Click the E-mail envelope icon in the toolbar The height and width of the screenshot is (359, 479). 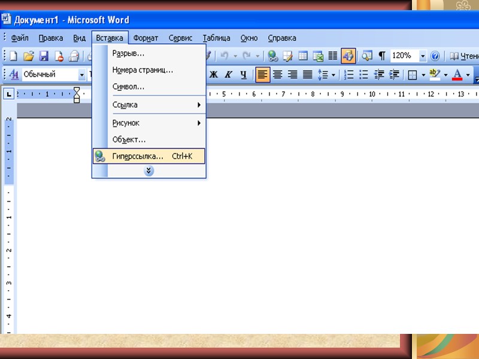pos(74,56)
